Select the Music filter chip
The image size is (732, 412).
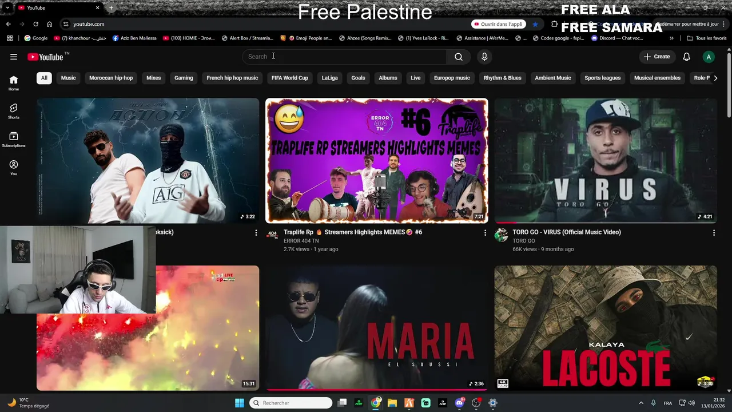coord(68,78)
